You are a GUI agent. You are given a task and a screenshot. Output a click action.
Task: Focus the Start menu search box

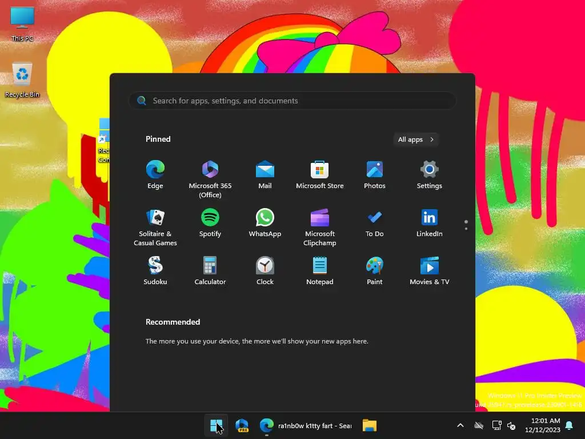[x=292, y=101]
